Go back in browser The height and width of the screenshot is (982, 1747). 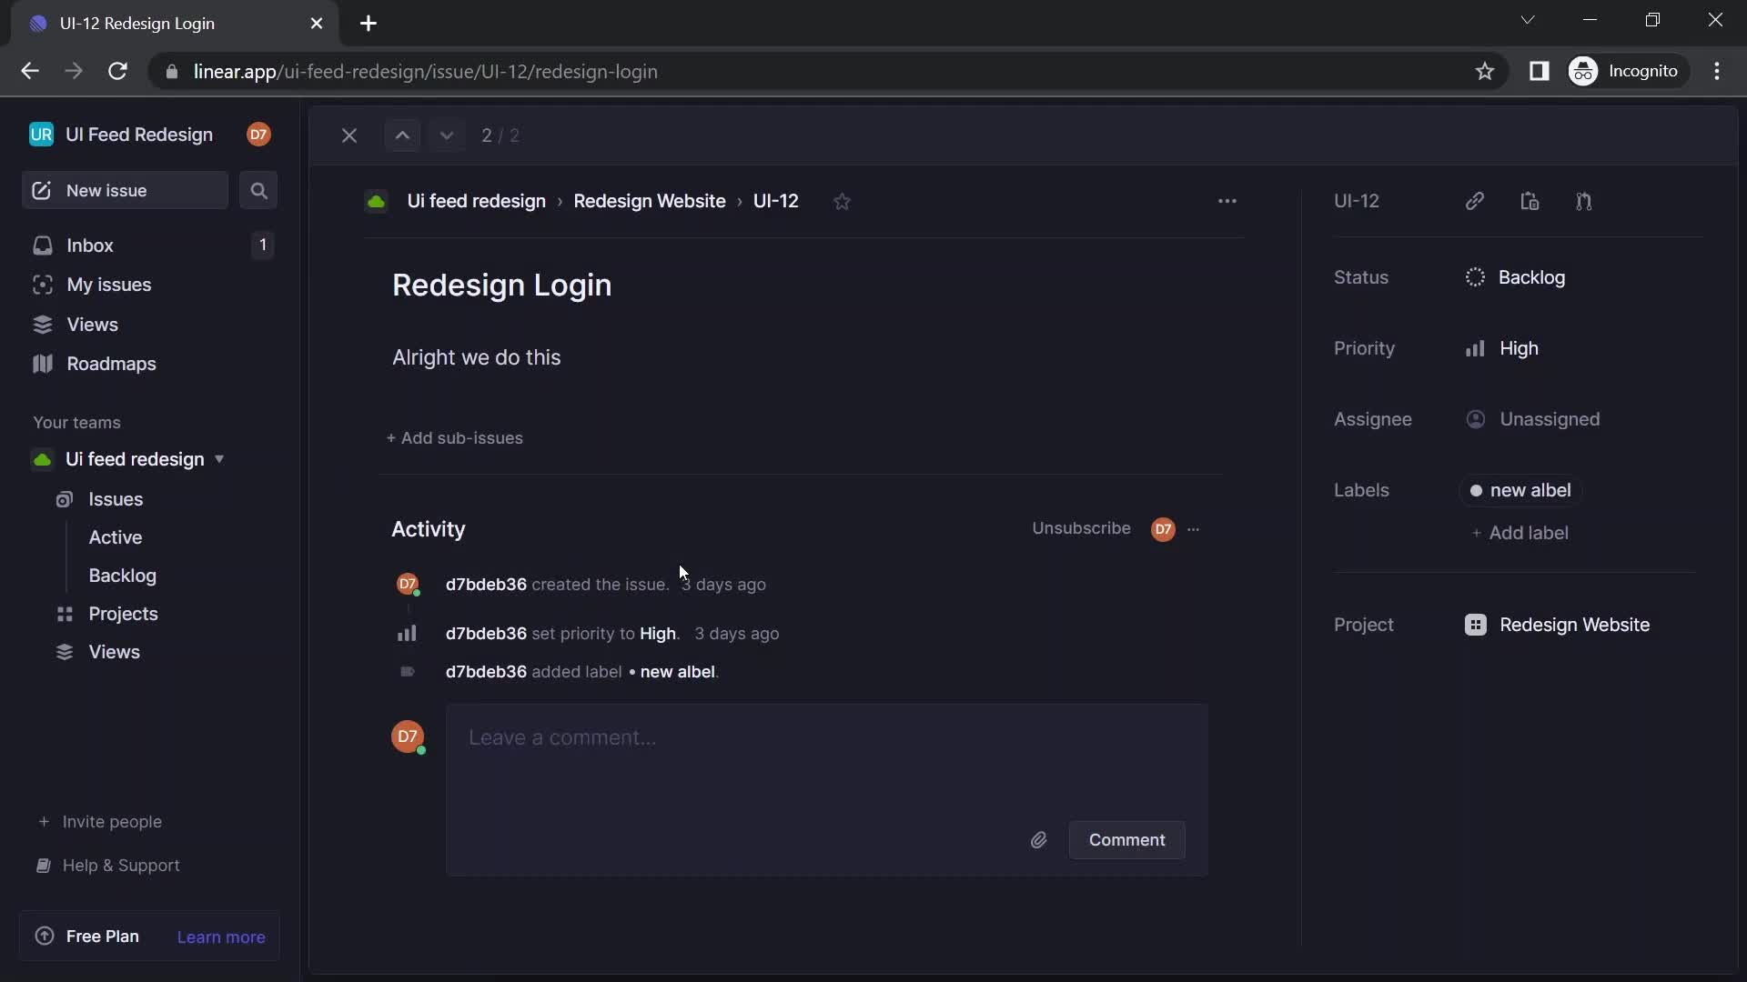[30, 71]
